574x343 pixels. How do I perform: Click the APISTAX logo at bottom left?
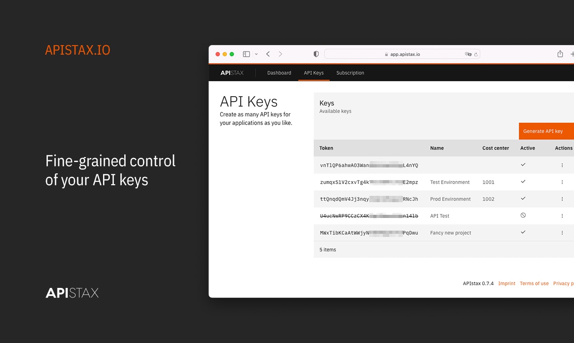72,293
